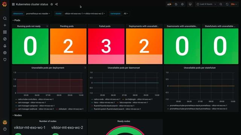Open Deployments with unavailable panel title
Viewport: 241px width, 135px height.
(x=144, y=26)
